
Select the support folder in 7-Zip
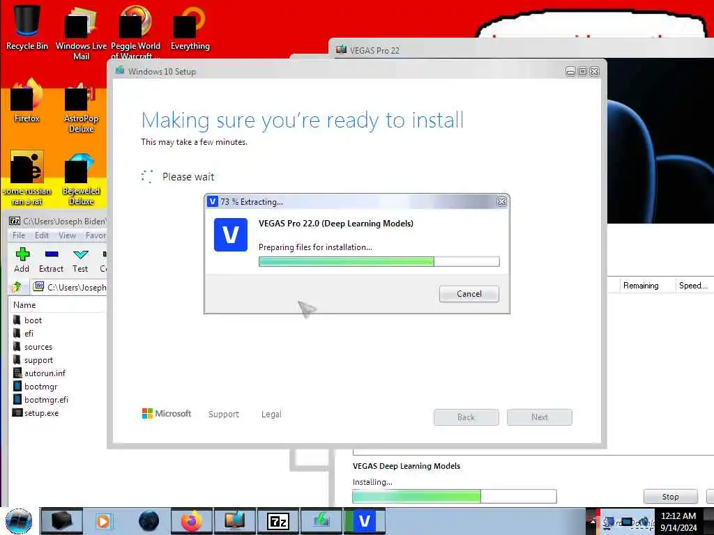33,360
